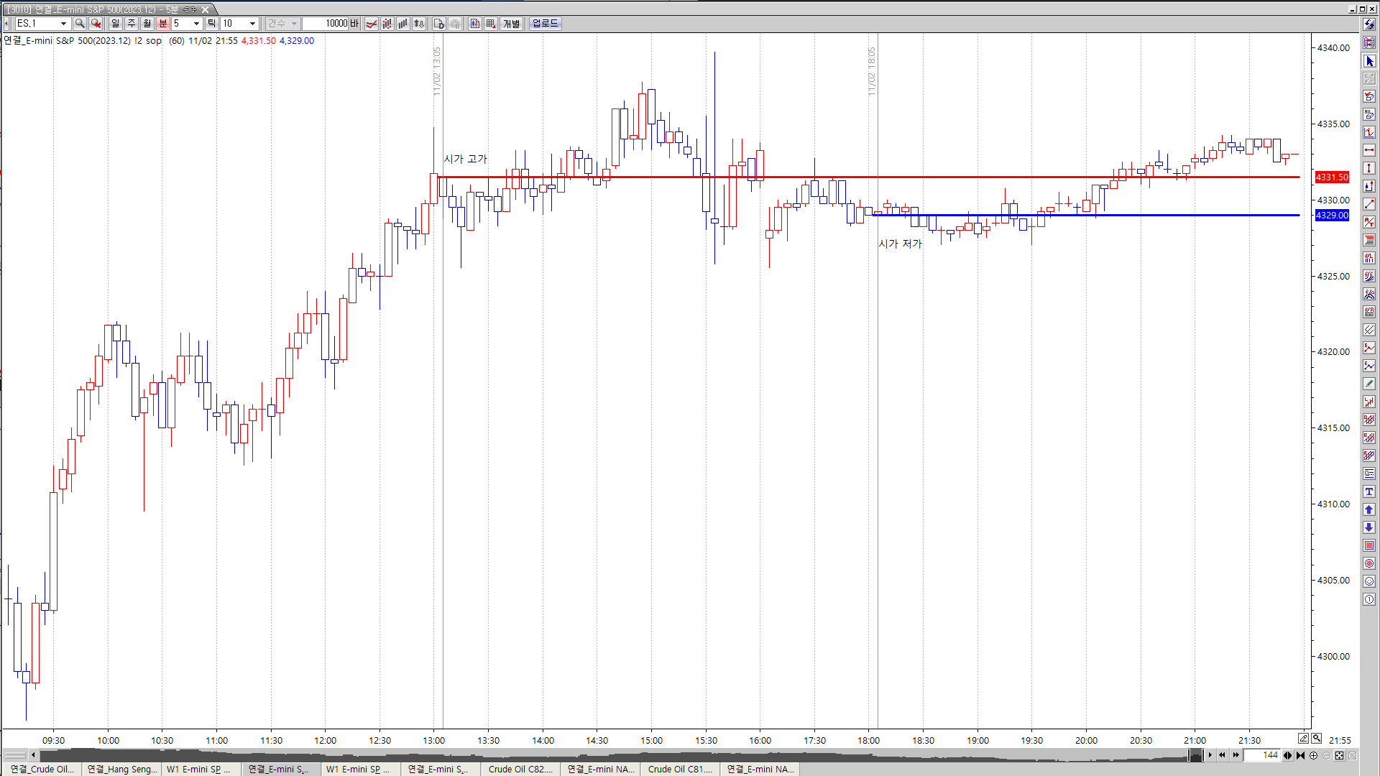Image resolution: width=1380 pixels, height=776 pixels.
Task: Open the symbol code ES,1 dropdown
Action: coord(63,24)
